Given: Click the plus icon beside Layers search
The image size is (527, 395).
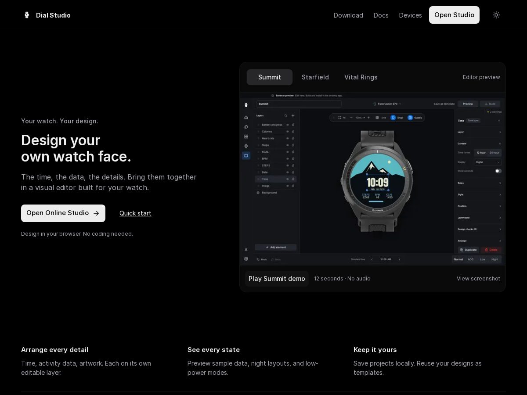Looking at the screenshot, I should point(293,115).
